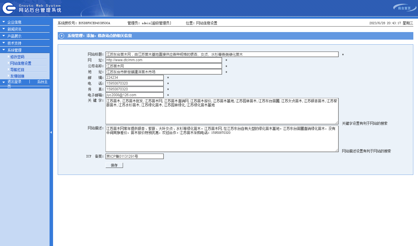Click the circled arrow icon beside 系统管理 header
Image resolution: width=418 pixels, height=246 pixels.
point(62,36)
